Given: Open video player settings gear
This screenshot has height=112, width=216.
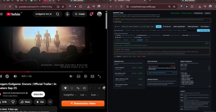Looking at the screenshot, I should (x=85, y=76).
